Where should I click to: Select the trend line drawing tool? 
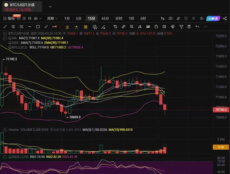[x=5, y=27]
